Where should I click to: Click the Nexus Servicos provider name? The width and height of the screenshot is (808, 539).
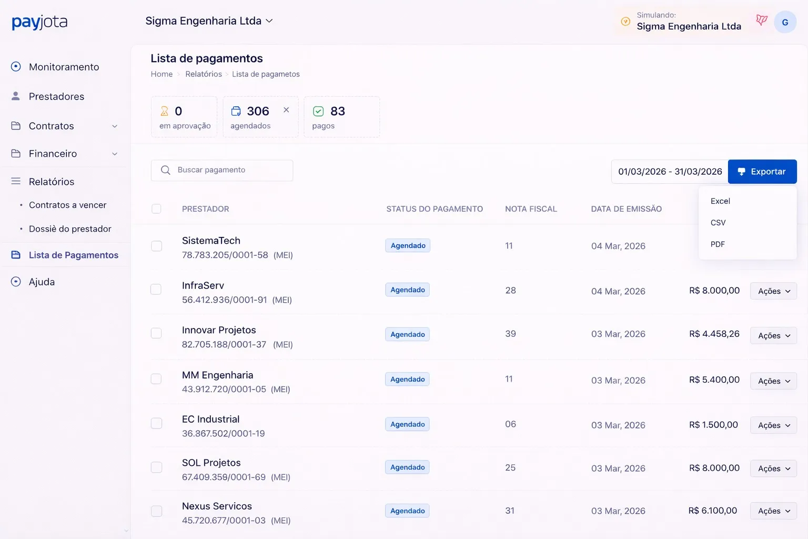217,506
